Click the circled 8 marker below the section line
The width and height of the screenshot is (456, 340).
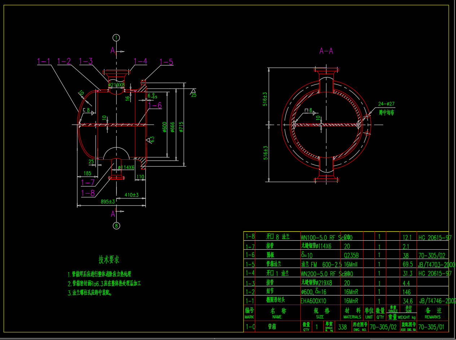pos(116,226)
